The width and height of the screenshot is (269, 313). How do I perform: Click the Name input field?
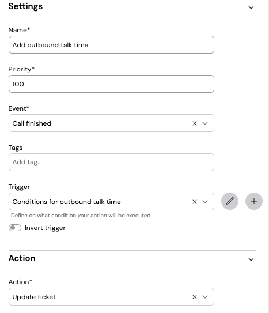pyautogui.click(x=112, y=45)
